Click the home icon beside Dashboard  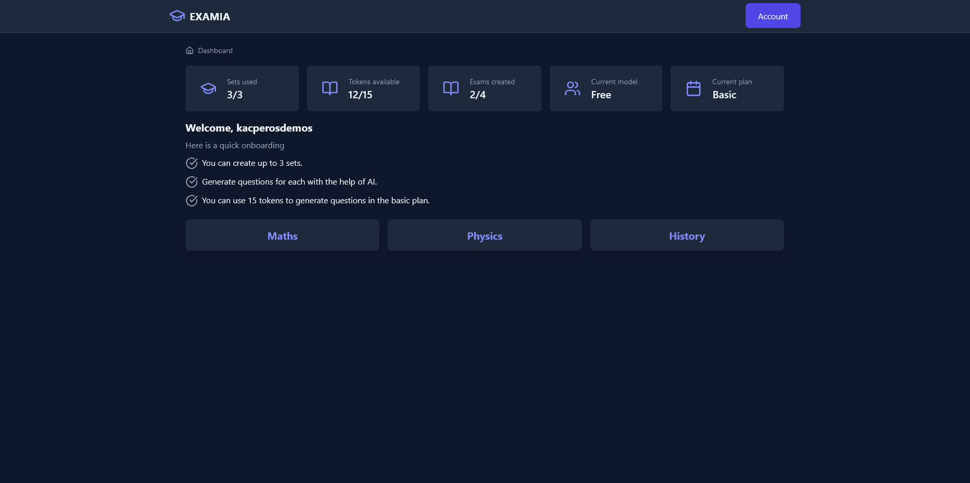click(x=190, y=50)
